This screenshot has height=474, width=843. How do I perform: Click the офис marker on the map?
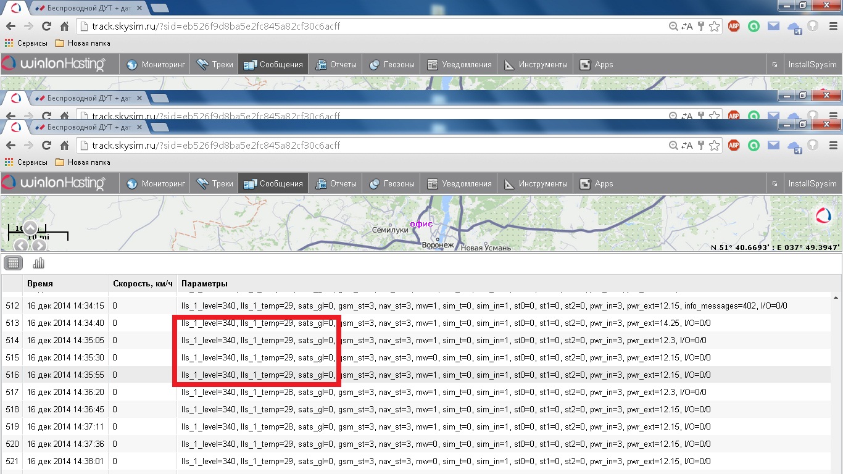pyautogui.click(x=421, y=223)
